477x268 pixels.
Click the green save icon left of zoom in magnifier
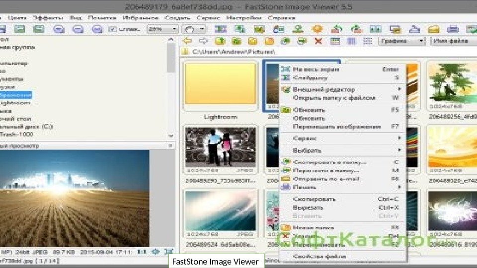point(39,29)
